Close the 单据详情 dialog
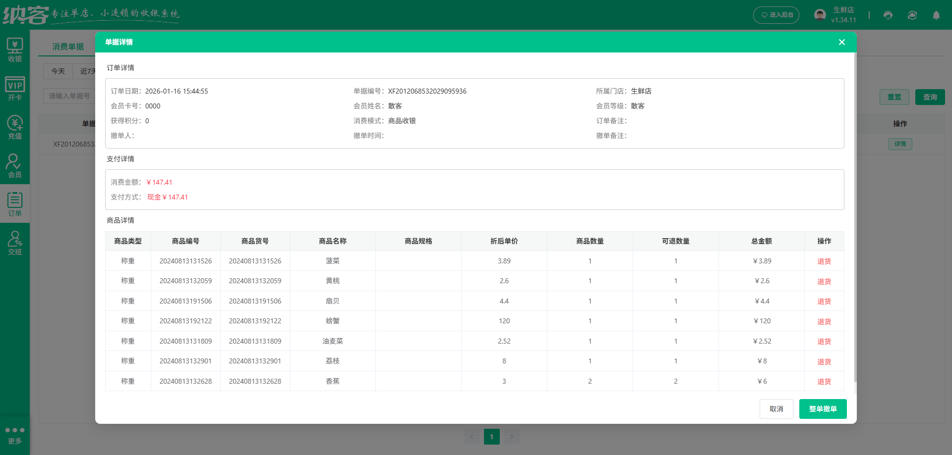This screenshot has width=952, height=455. (x=841, y=42)
